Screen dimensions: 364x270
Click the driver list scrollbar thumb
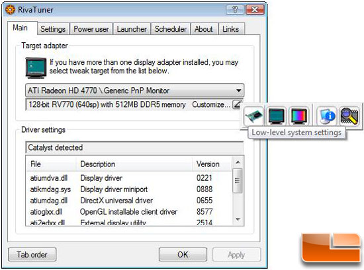pyautogui.click(x=238, y=181)
